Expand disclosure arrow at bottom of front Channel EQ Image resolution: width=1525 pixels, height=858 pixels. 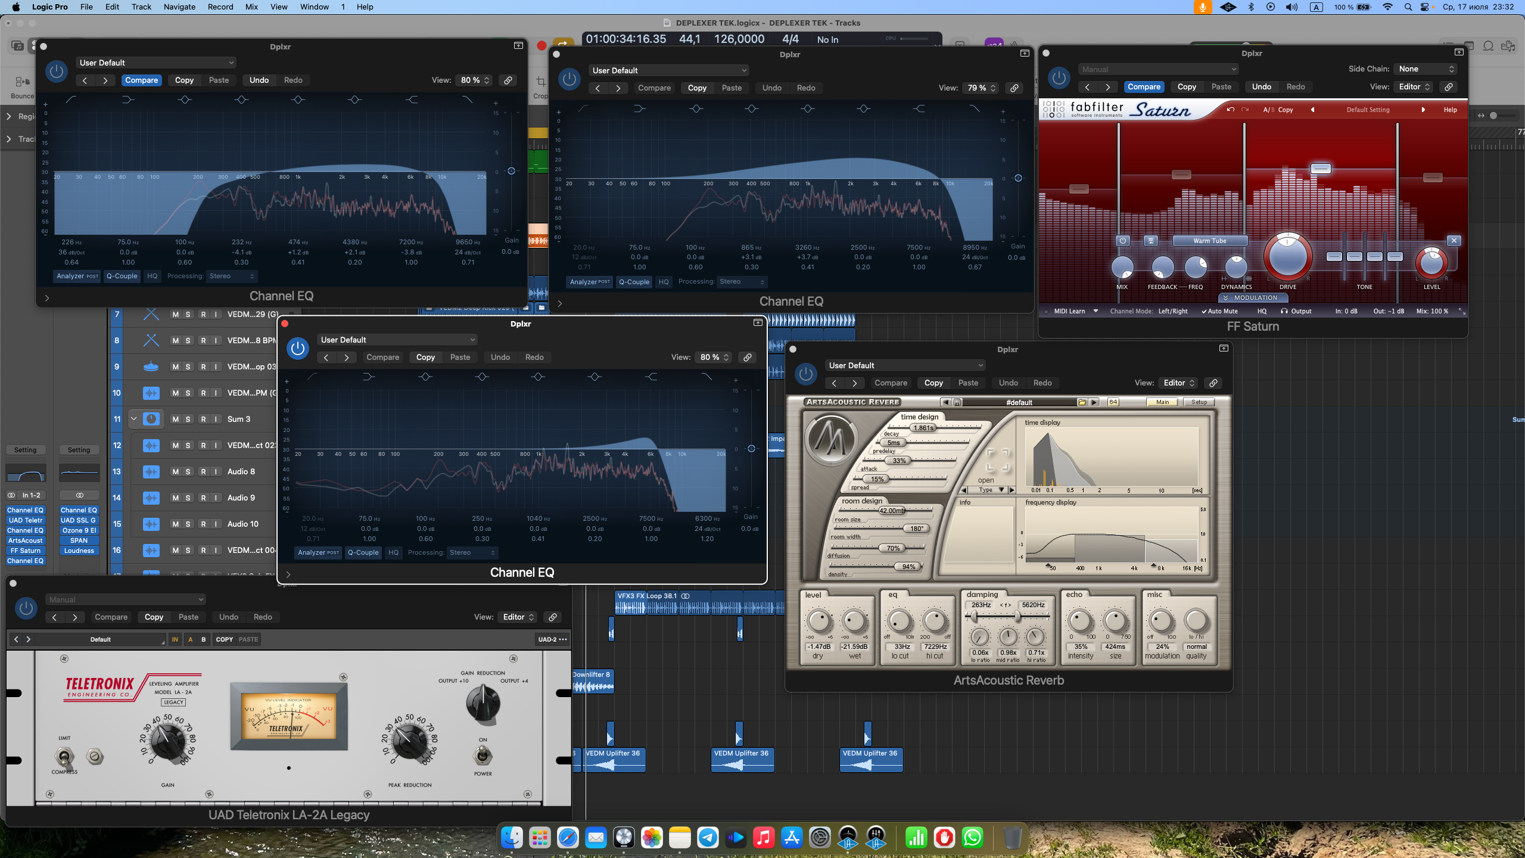[288, 574]
